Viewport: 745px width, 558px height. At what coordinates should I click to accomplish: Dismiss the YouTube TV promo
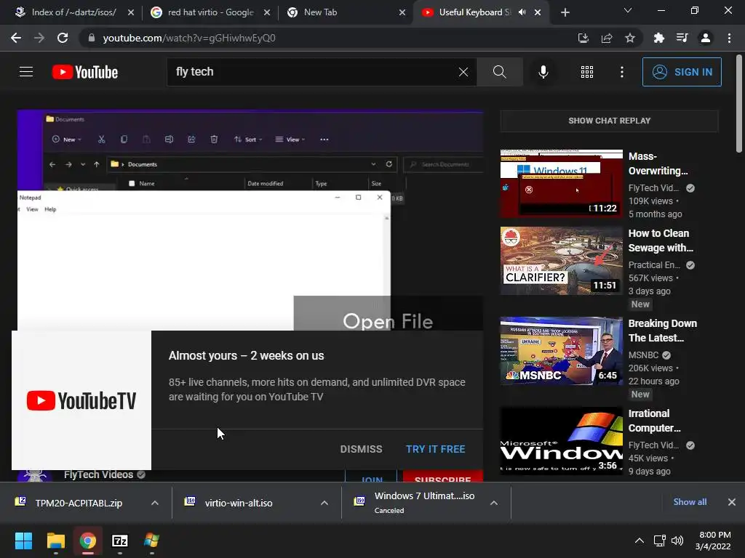tap(361, 449)
